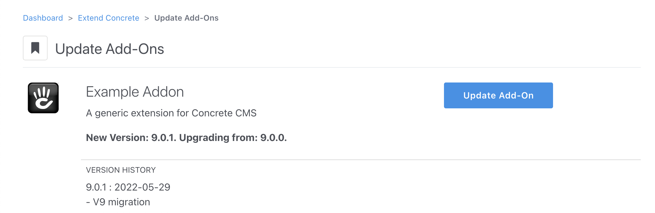Click the release date 2022-05-29

pos(142,187)
